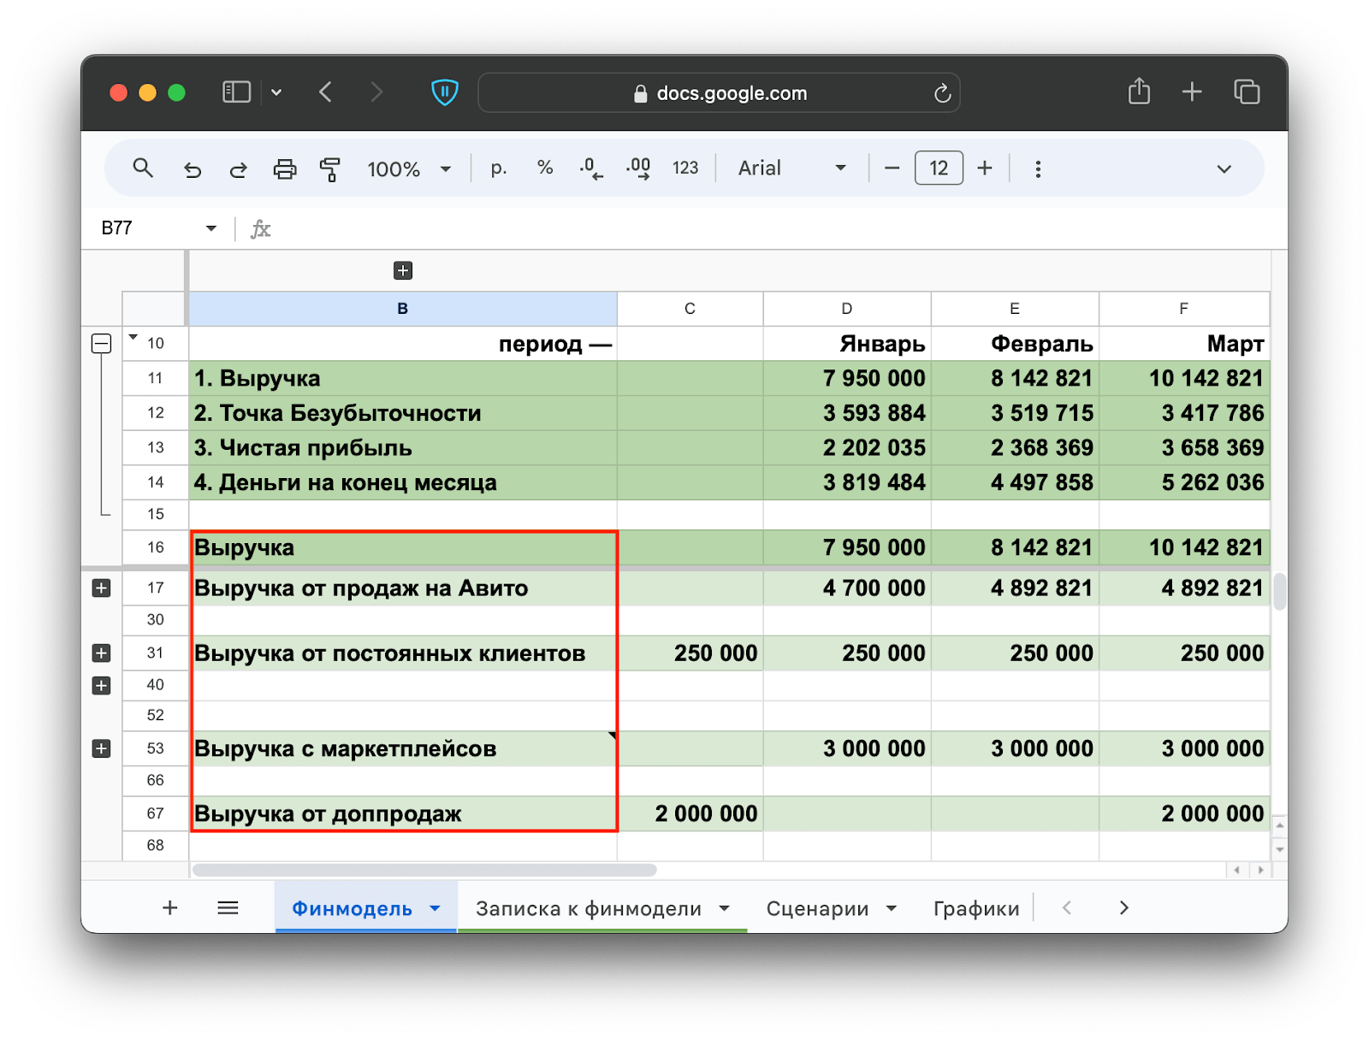The width and height of the screenshot is (1369, 1040).
Task: Open the Записка к финмодели sheet tab
Action: (x=589, y=908)
